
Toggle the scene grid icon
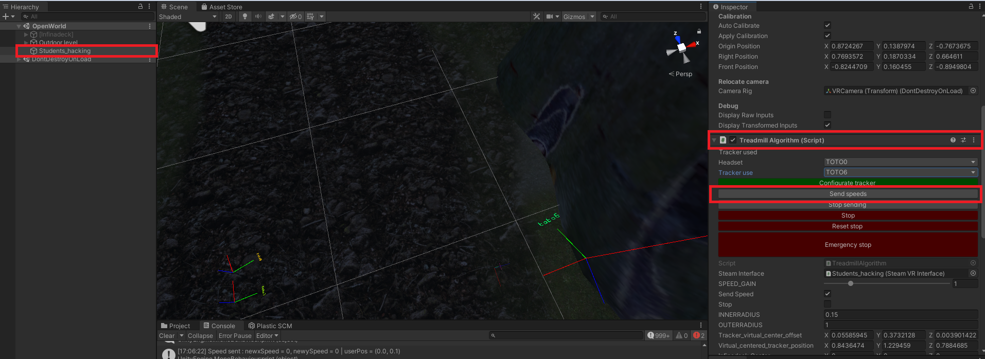(310, 16)
